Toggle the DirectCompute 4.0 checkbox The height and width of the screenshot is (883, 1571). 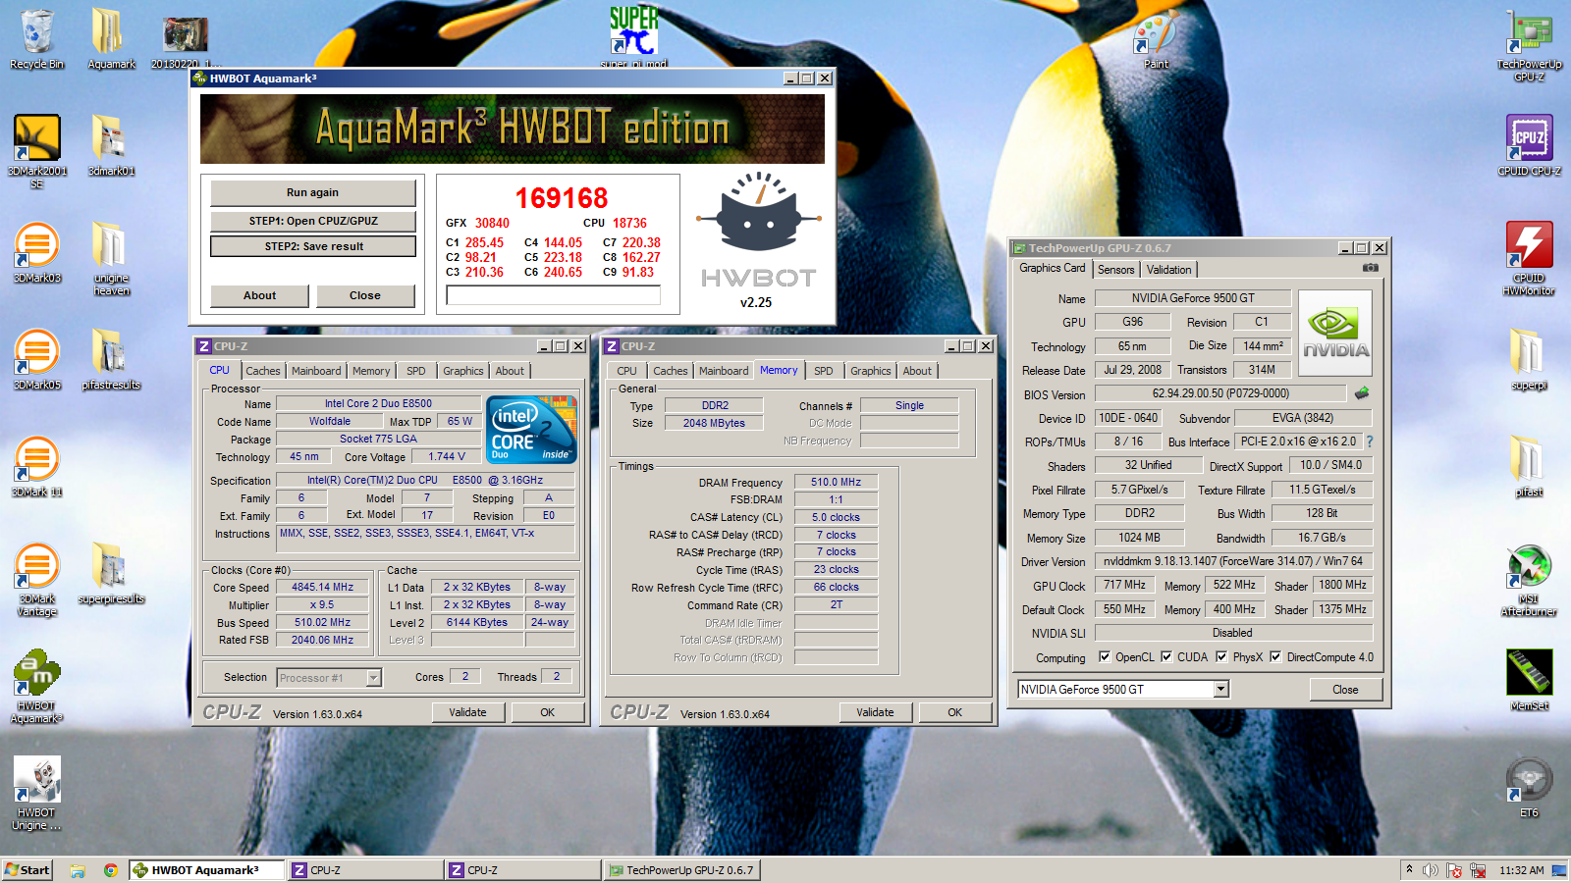[1275, 657]
